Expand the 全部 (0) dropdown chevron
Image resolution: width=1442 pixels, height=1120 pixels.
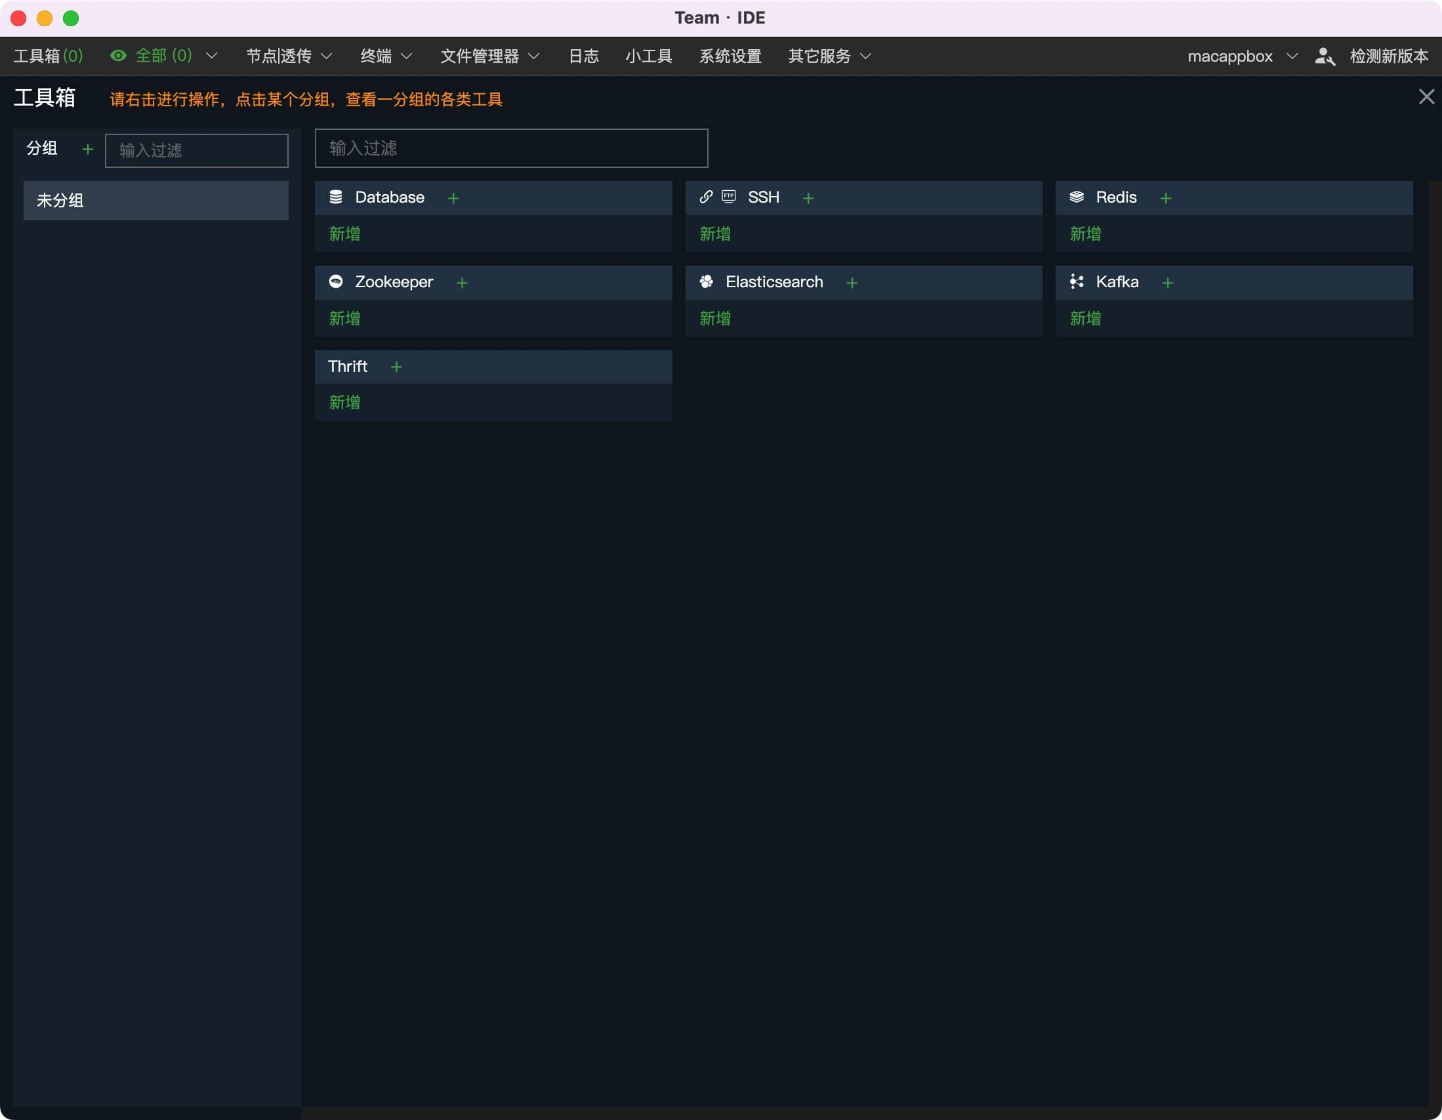211,56
